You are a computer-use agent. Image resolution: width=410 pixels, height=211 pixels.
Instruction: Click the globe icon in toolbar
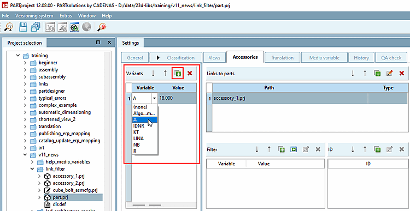pos(86,27)
